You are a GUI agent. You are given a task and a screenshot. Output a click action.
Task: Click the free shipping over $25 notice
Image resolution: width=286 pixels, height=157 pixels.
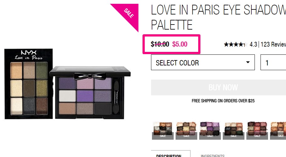[223, 101]
